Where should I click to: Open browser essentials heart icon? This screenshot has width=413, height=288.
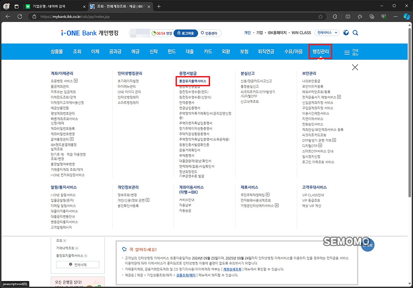[x=384, y=17]
